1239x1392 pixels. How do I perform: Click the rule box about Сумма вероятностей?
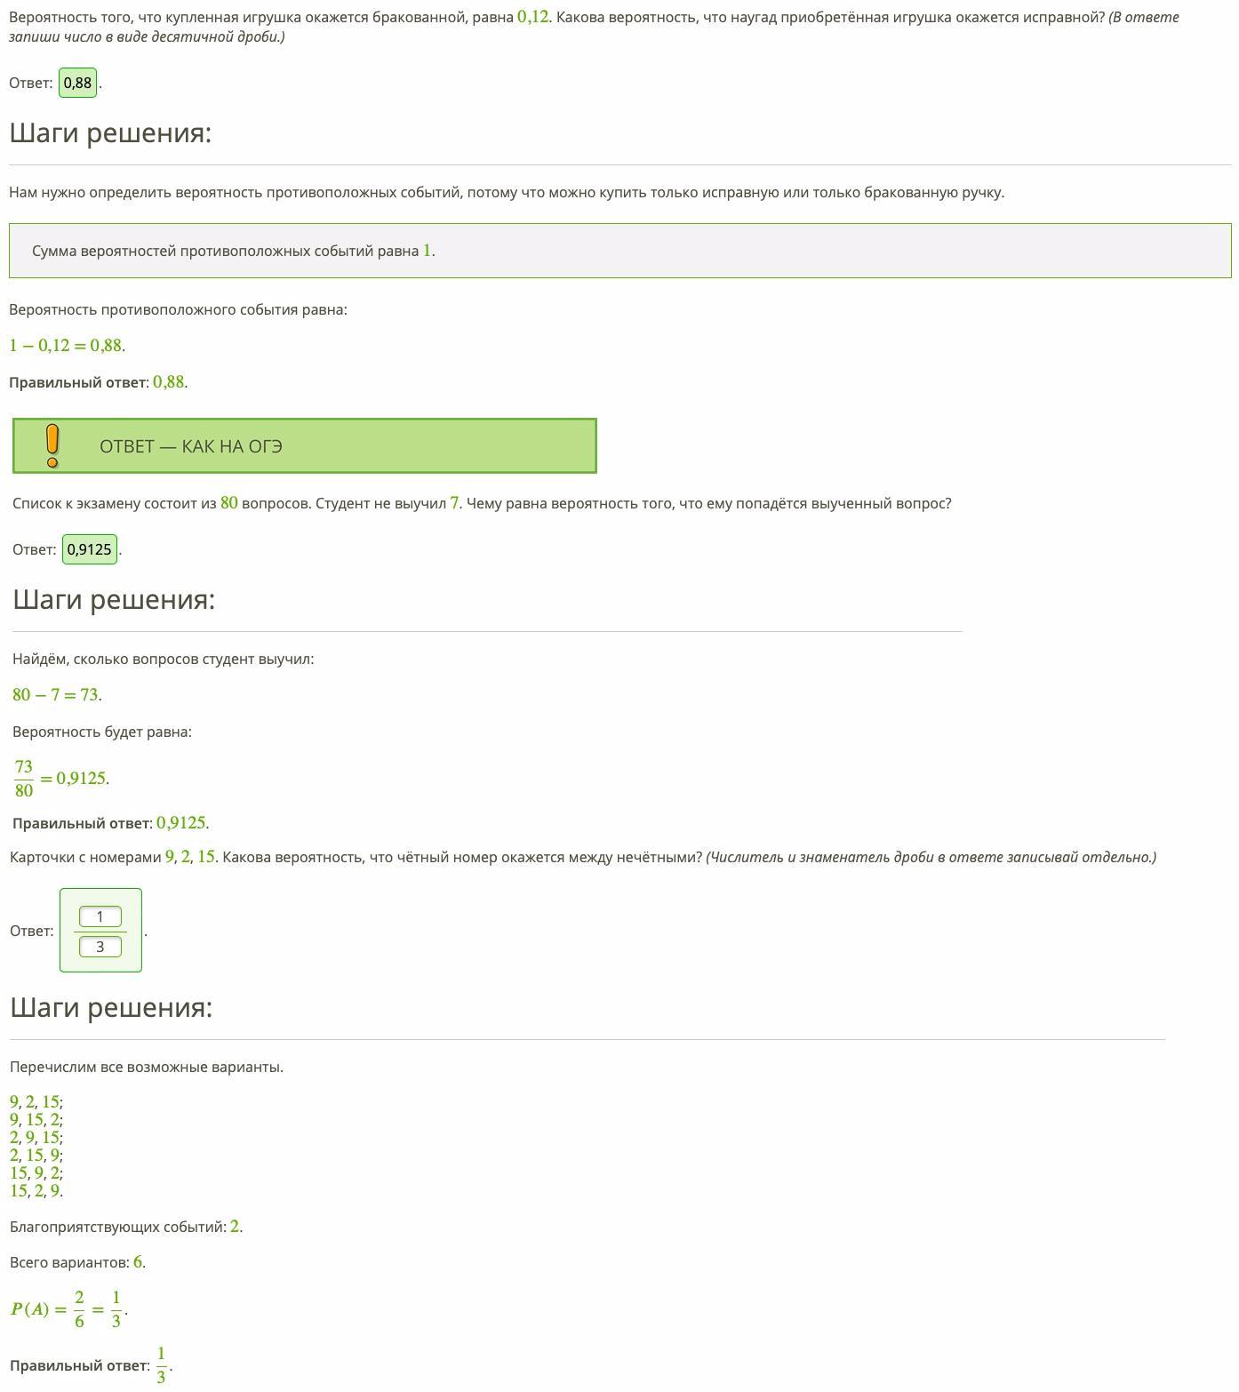[x=620, y=251]
